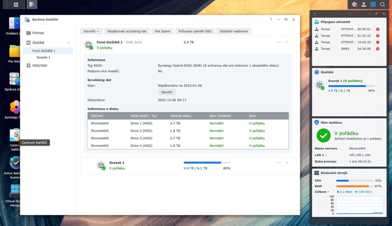
Task: Select HDD/SSD in the sidebar
Action: (39, 65)
